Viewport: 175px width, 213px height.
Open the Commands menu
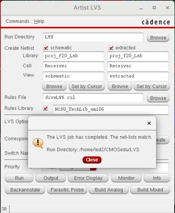click(x=17, y=21)
